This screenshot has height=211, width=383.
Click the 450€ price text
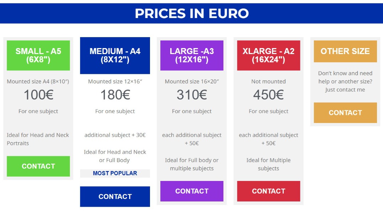pyautogui.click(x=268, y=94)
